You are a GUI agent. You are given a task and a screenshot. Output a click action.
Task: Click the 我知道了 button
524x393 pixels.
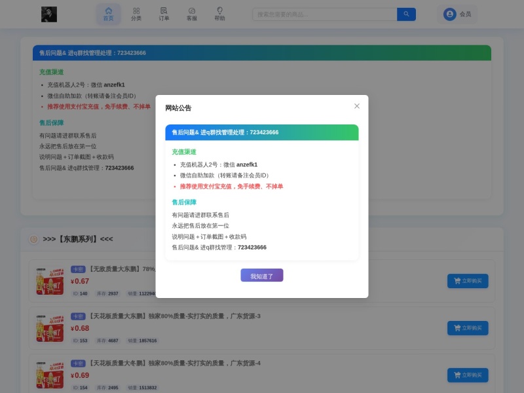(x=261, y=275)
